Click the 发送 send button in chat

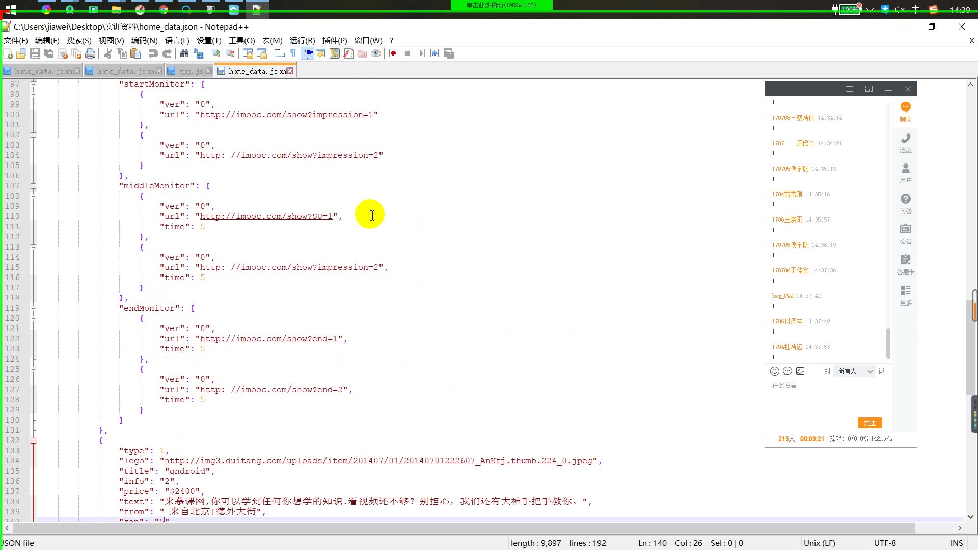click(x=870, y=423)
